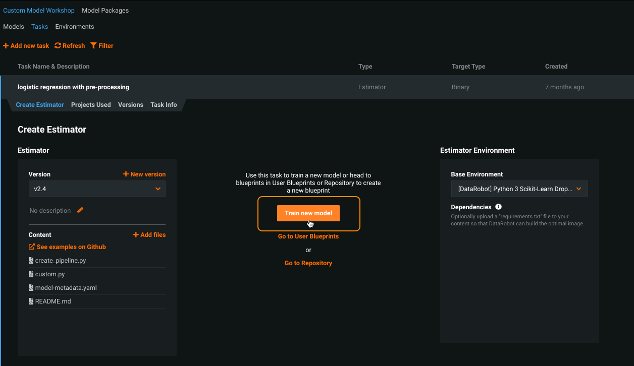This screenshot has height=366, width=634.
Task: Click the file icon beside custom.py
Action: (31, 274)
